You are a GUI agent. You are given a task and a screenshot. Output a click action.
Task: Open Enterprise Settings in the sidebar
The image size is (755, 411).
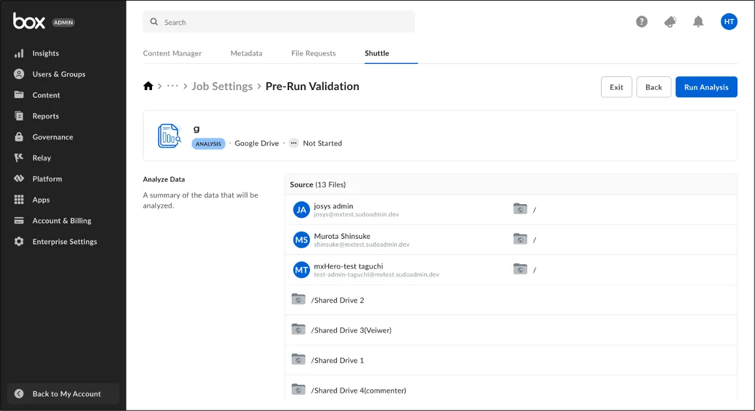65,241
